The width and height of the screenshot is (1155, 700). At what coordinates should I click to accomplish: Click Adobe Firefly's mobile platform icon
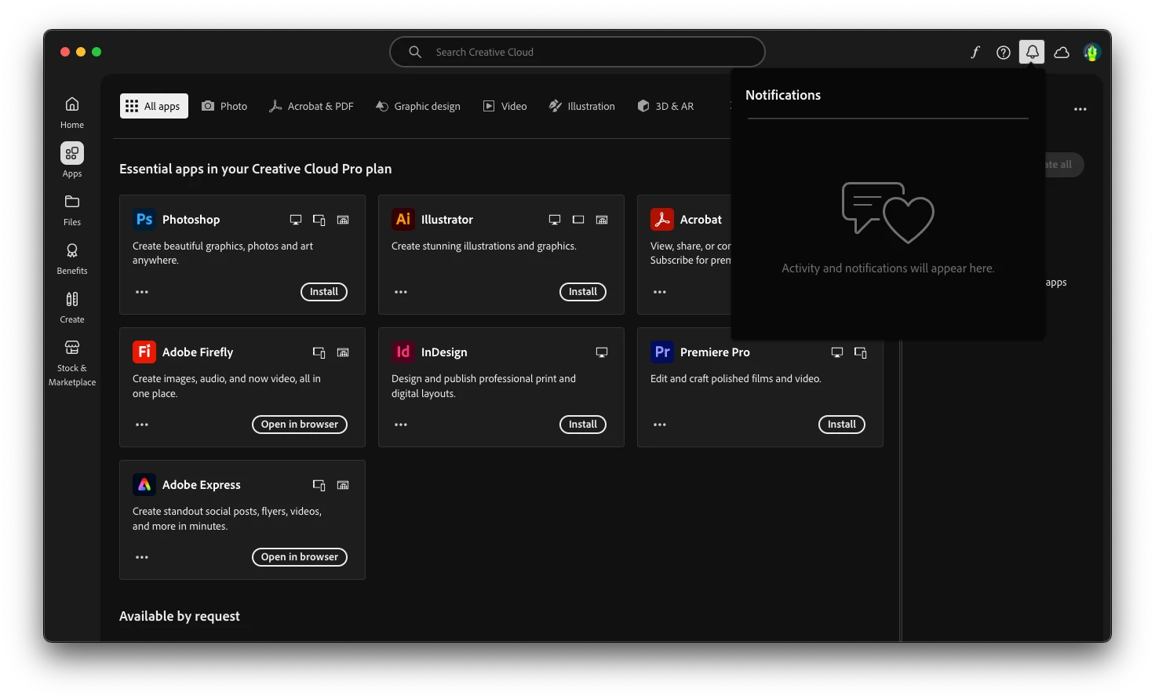point(319,352)
